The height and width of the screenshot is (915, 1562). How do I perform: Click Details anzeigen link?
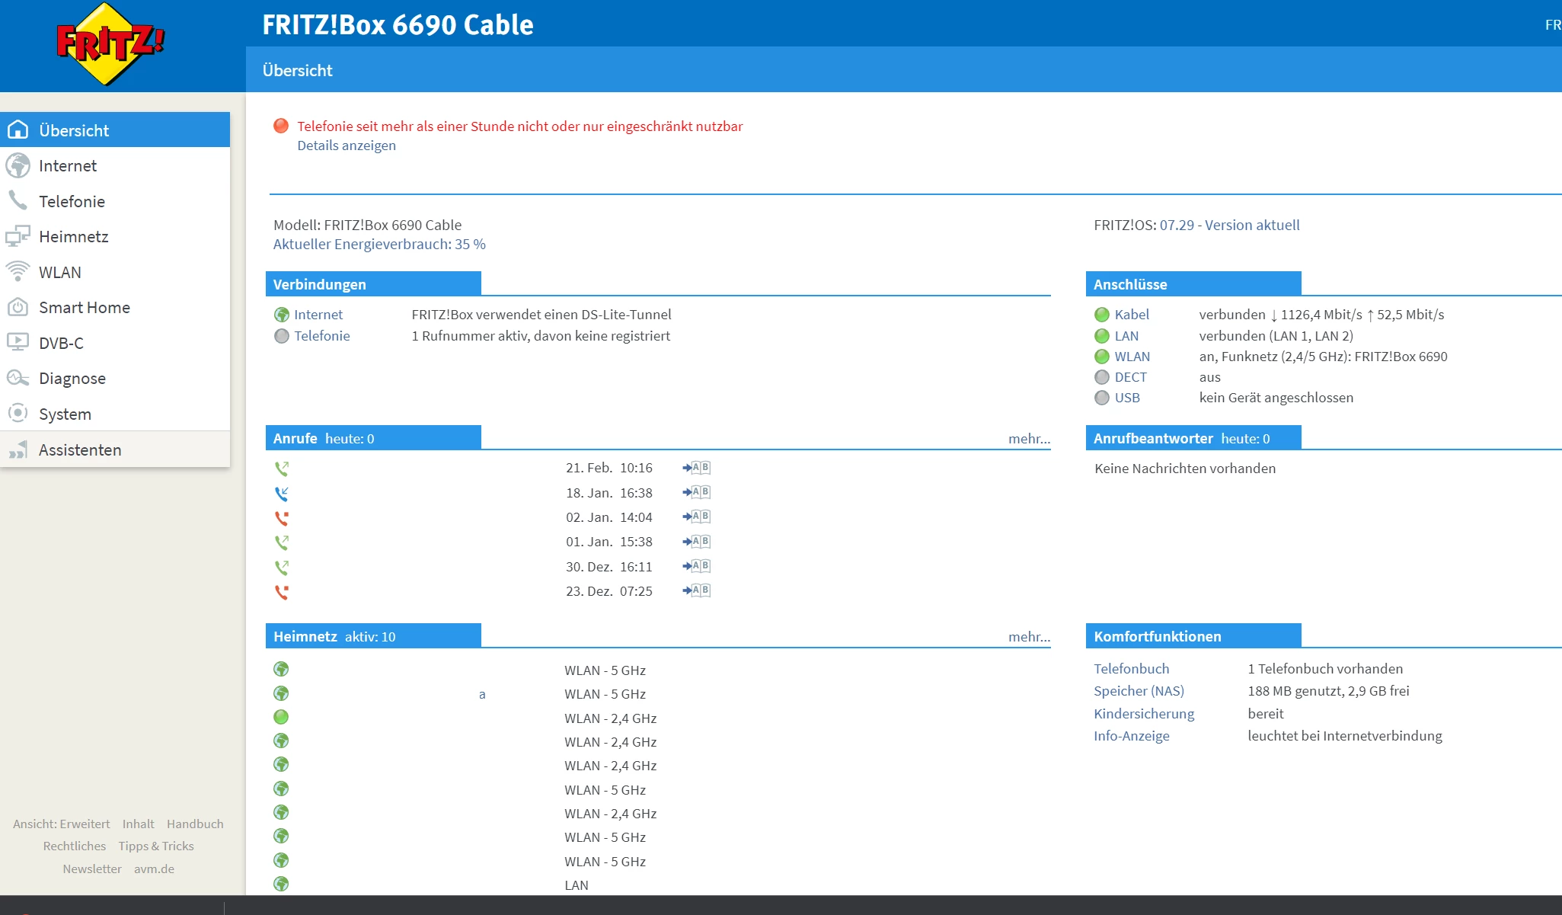point(346,146)
